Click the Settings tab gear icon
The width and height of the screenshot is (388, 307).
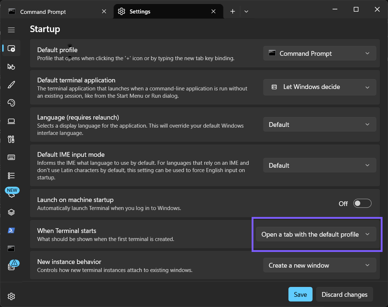click(121, 11)
